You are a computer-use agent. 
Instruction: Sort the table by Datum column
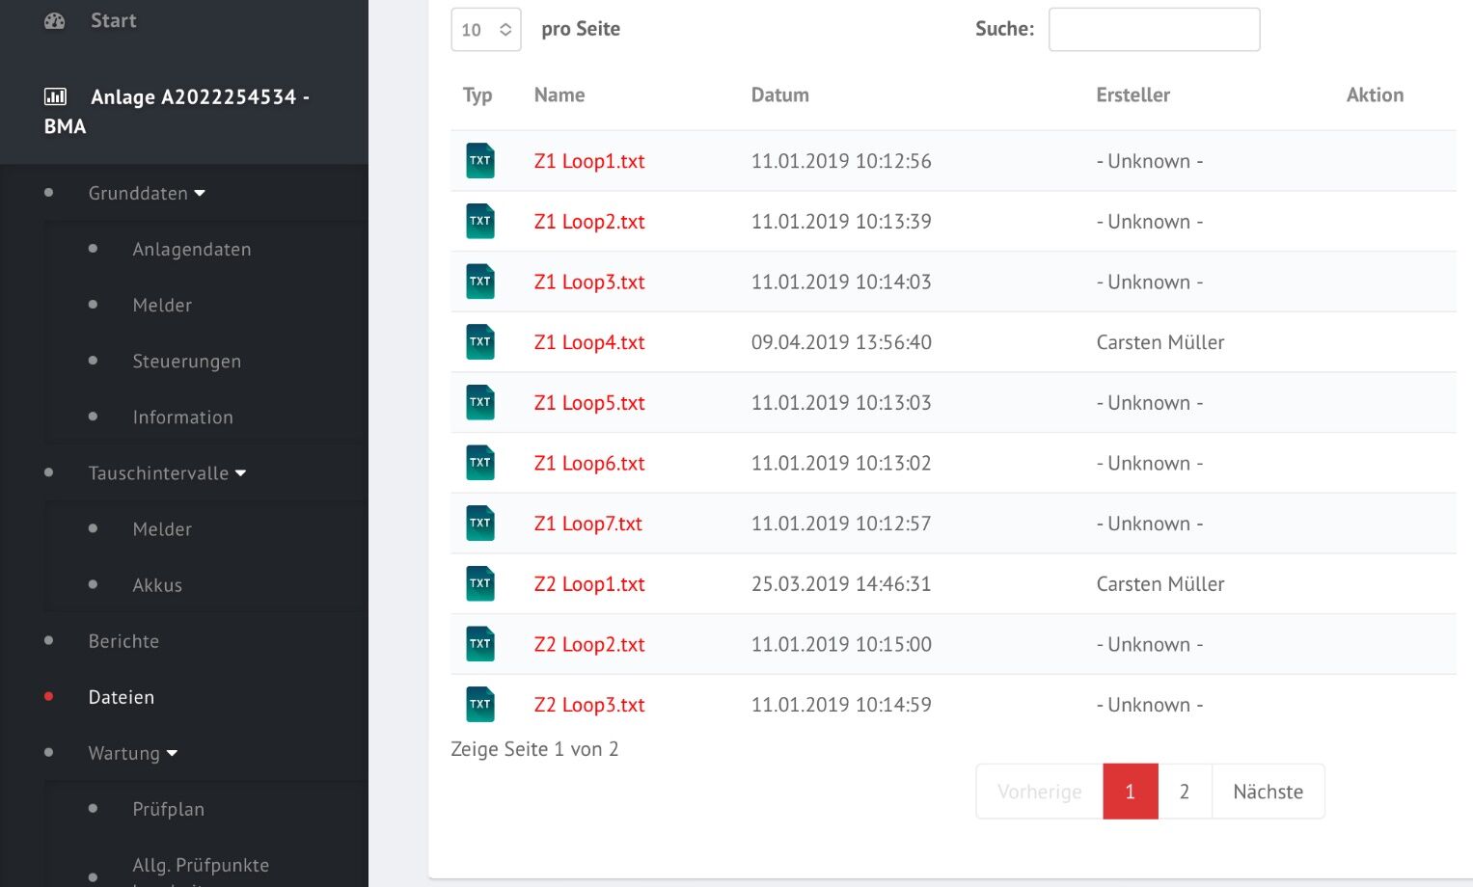click(780, 94)
